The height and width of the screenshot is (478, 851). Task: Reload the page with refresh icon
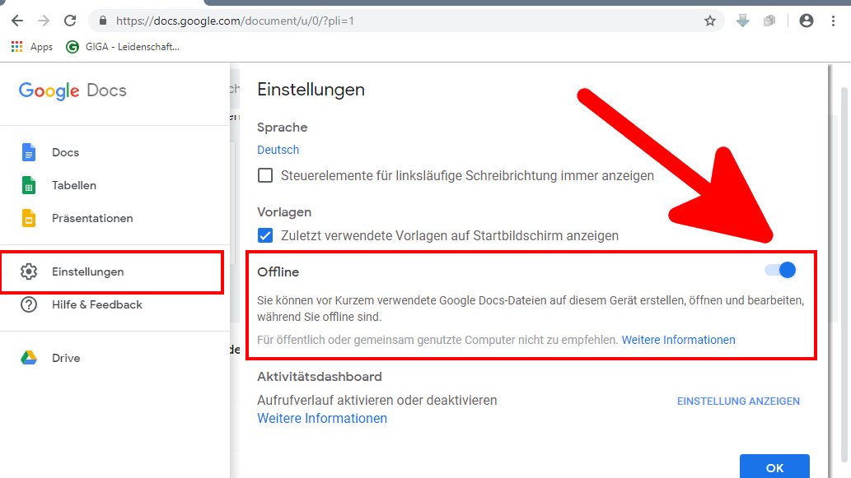(70, 21)
